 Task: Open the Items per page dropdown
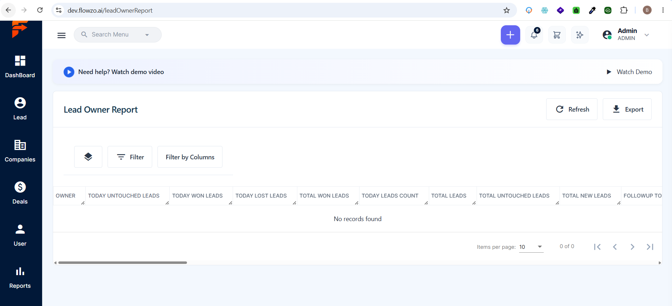point(531,247)
